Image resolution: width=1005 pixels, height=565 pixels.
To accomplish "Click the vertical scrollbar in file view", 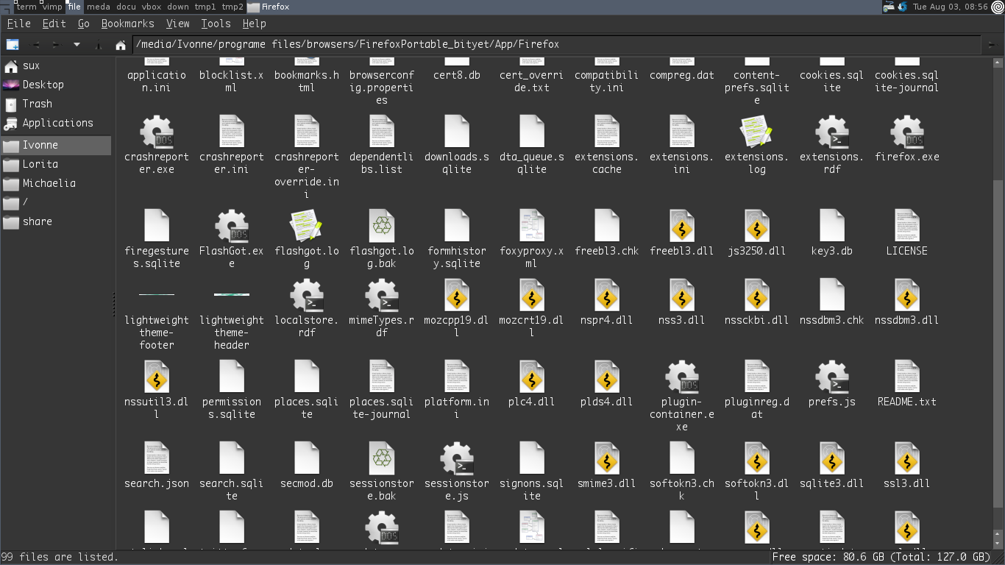I will pos(998,302).
